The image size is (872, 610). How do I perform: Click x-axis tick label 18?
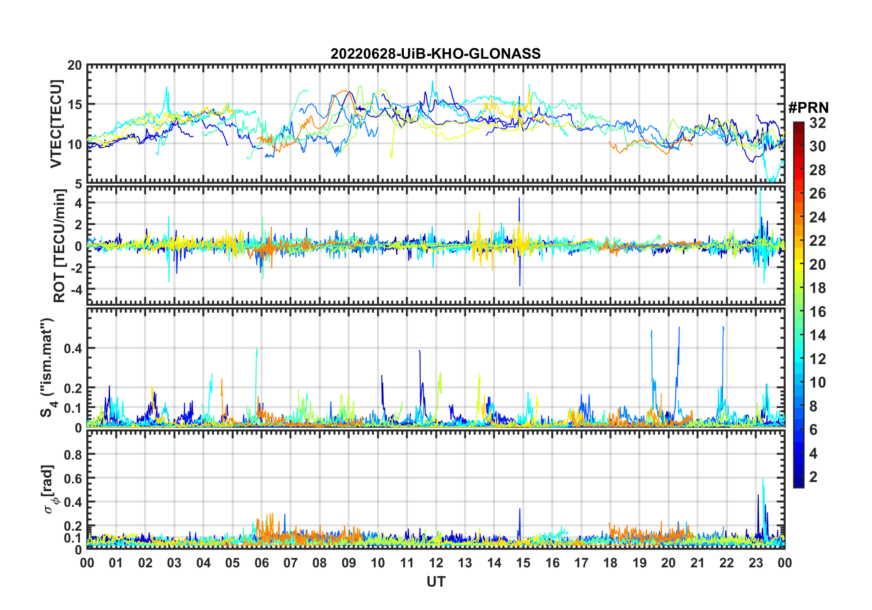click(610, 563)
